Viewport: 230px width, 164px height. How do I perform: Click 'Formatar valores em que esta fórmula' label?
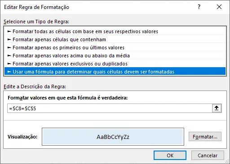coord(68,98)
